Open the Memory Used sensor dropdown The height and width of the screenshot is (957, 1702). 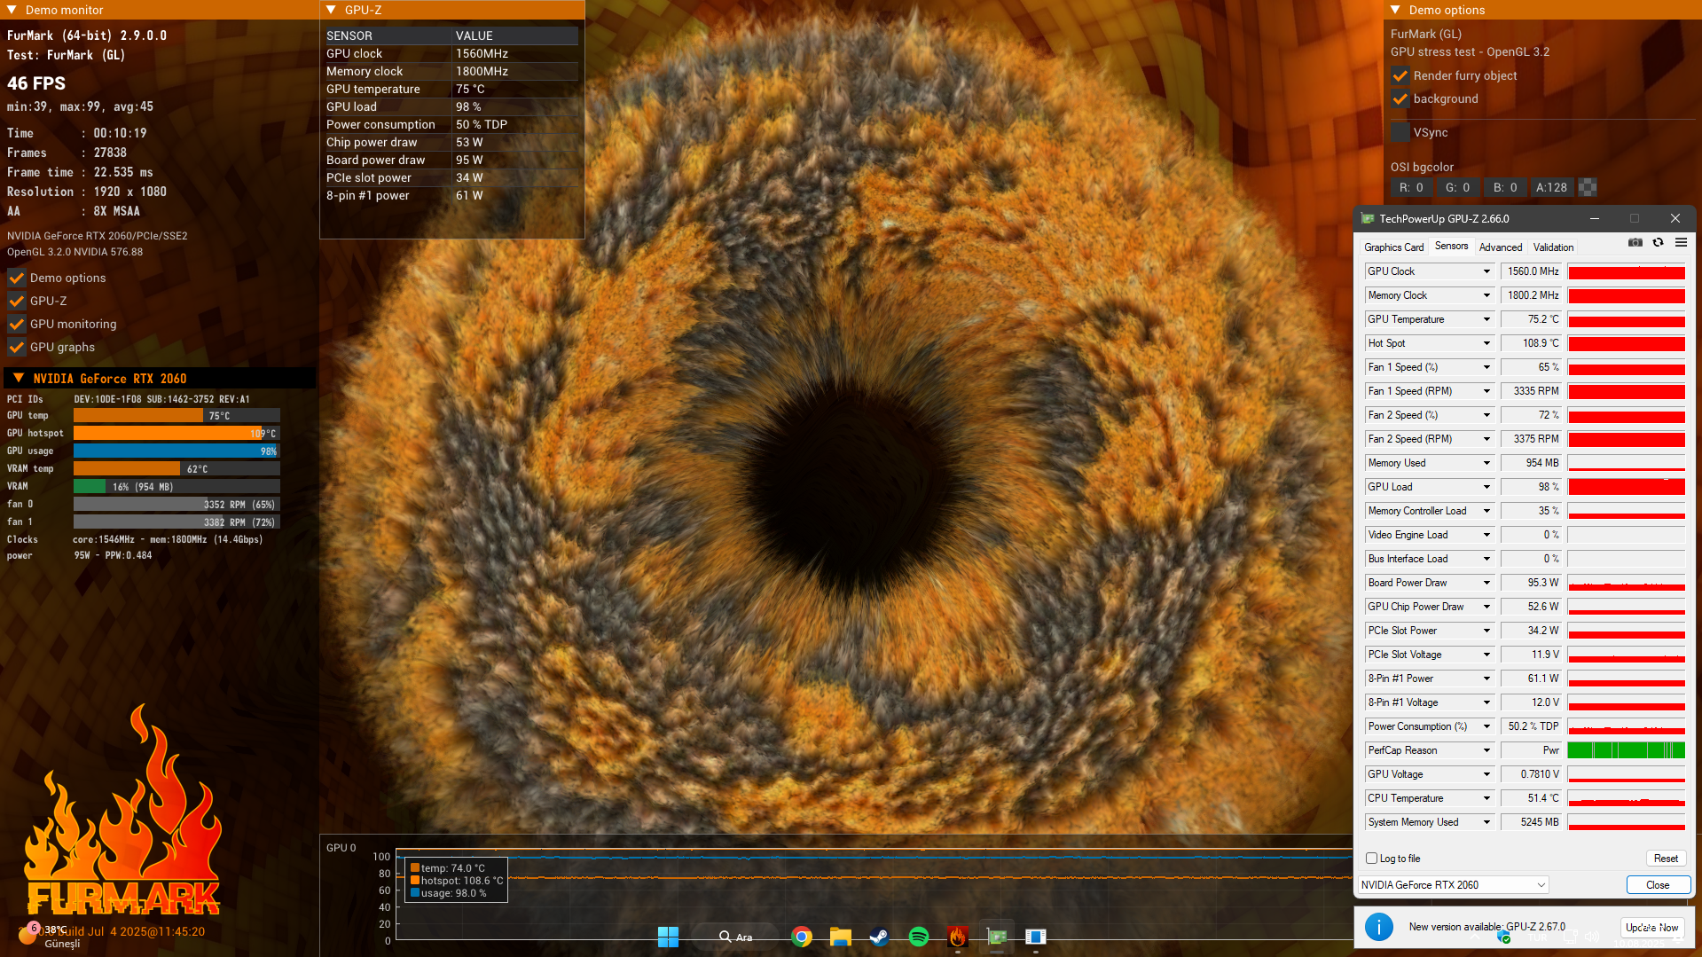tap(1486, 463)
